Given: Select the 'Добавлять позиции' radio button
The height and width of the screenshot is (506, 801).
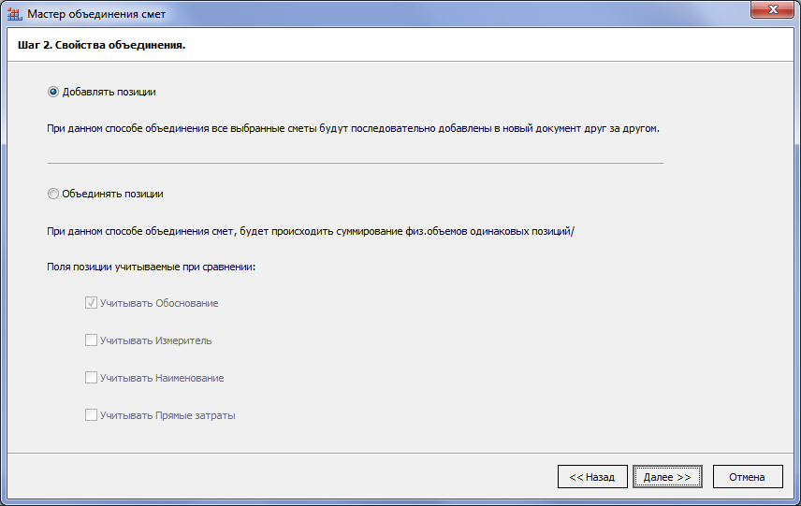Looking at the screenshot, I should 53,92.
